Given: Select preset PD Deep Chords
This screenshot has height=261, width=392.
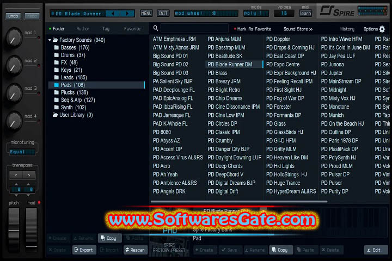Looking at the screenshot, I should (x=225, y=166).
